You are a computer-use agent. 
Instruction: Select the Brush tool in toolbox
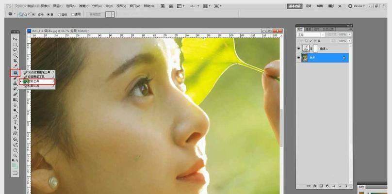tap(16, 79)
